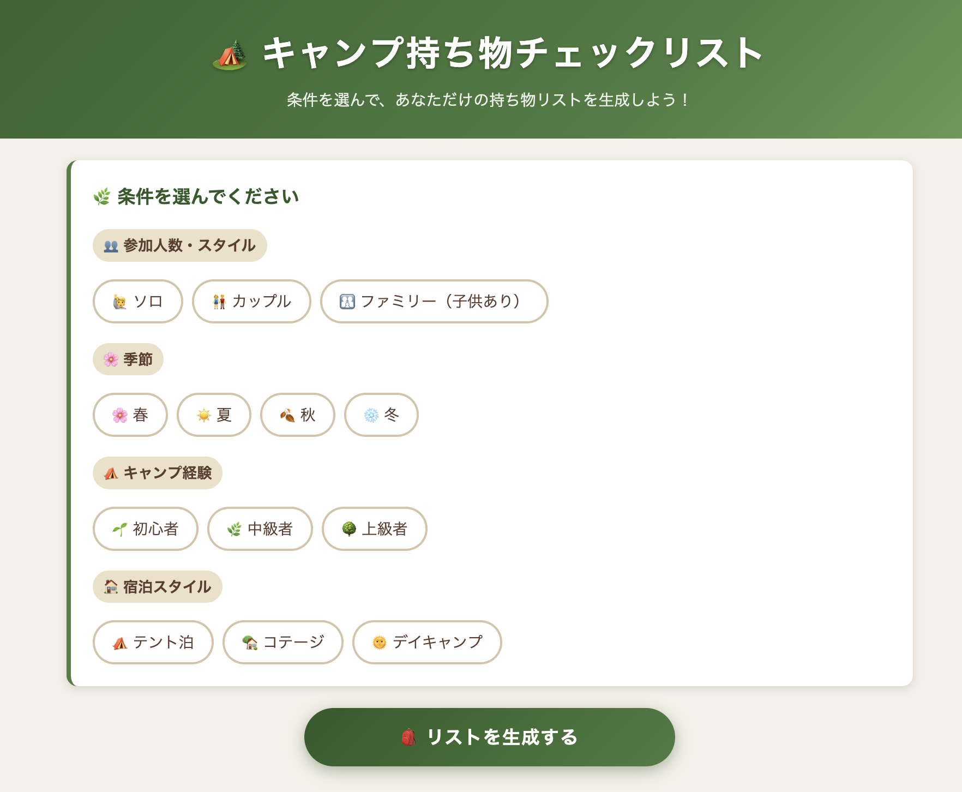Choose the カップル option

point(251,302)
